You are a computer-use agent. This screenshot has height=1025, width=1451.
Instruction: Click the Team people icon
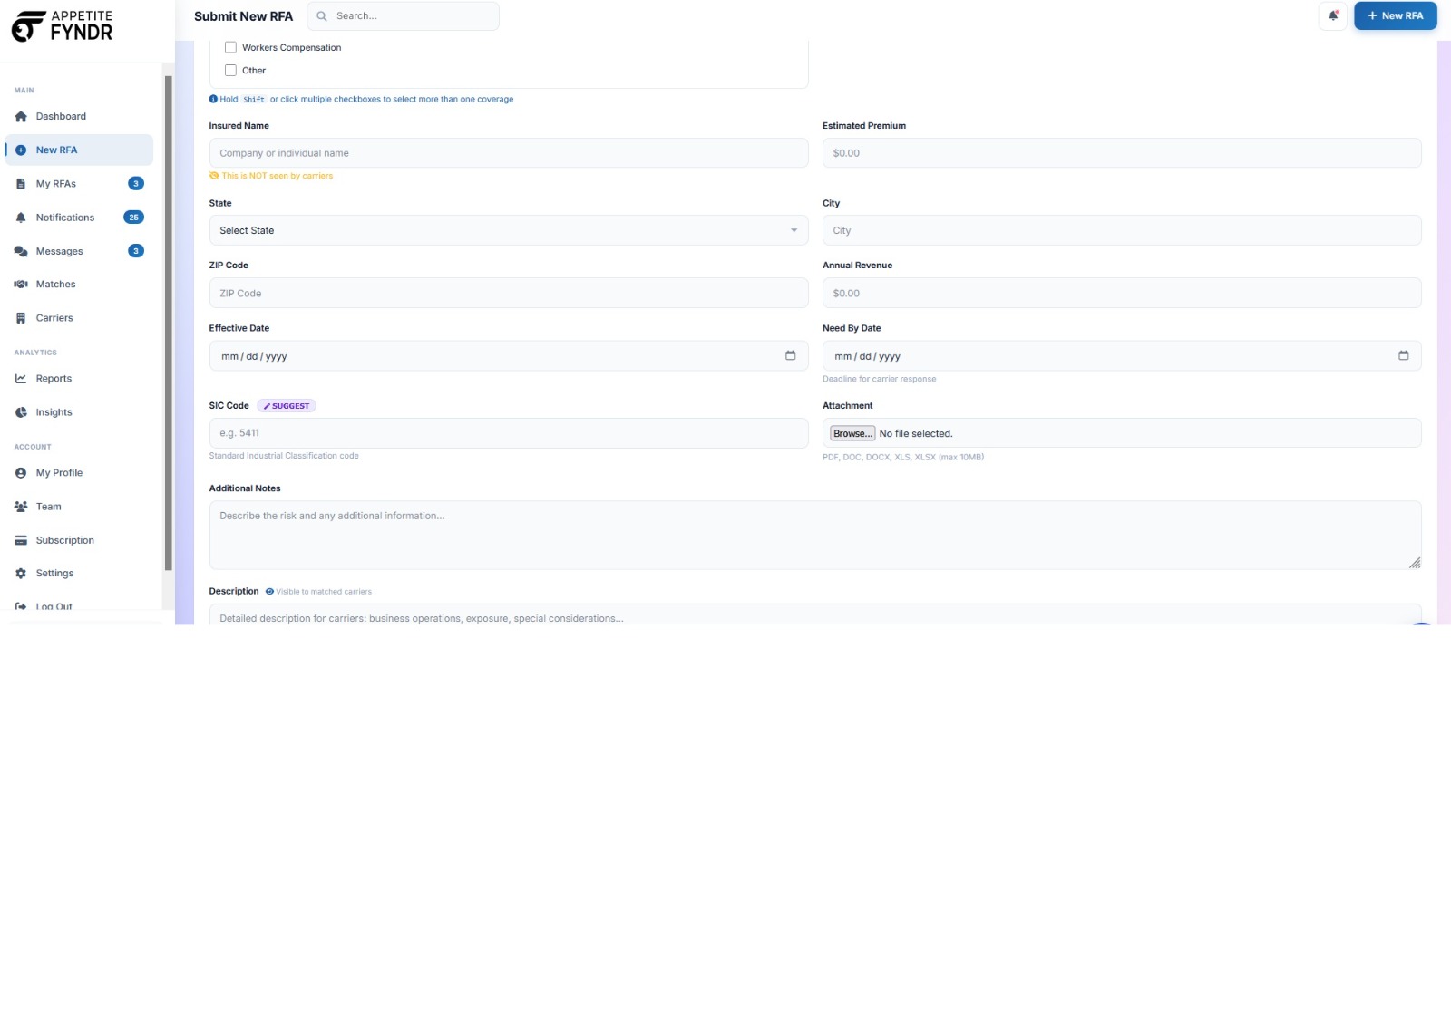point(21,507)
